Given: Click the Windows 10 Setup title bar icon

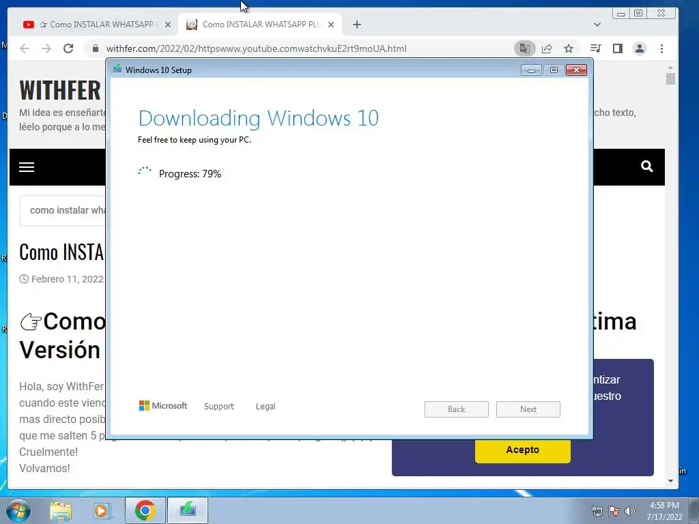Looking at the screenshot, I should [117, 69].
